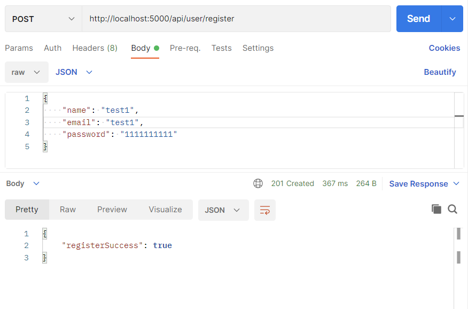Open the Pre-req. tab
This screenshot has width=468, height=309.
pyautogui.click(x=185, y=48)
